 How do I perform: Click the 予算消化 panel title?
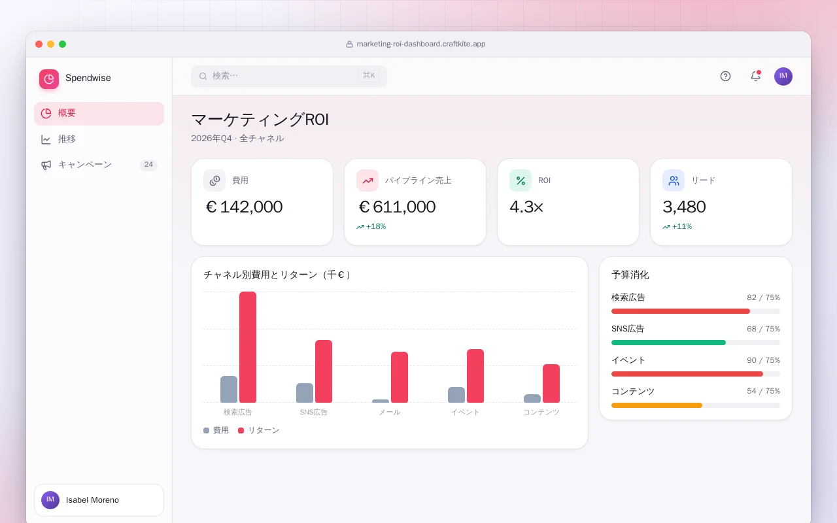point(630,275)
